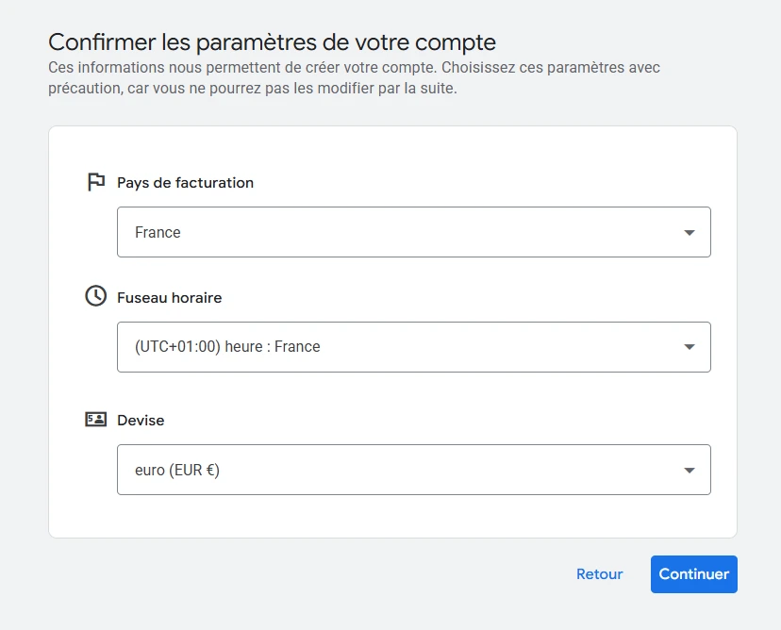
Task: Click the clock icon beside Fuseau horaire
Action: point(95,296)
